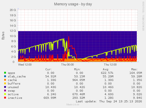This screenshot has width=146, height=108.
Task: Click unused Avg value 10.46G
Action: [108, 87]
